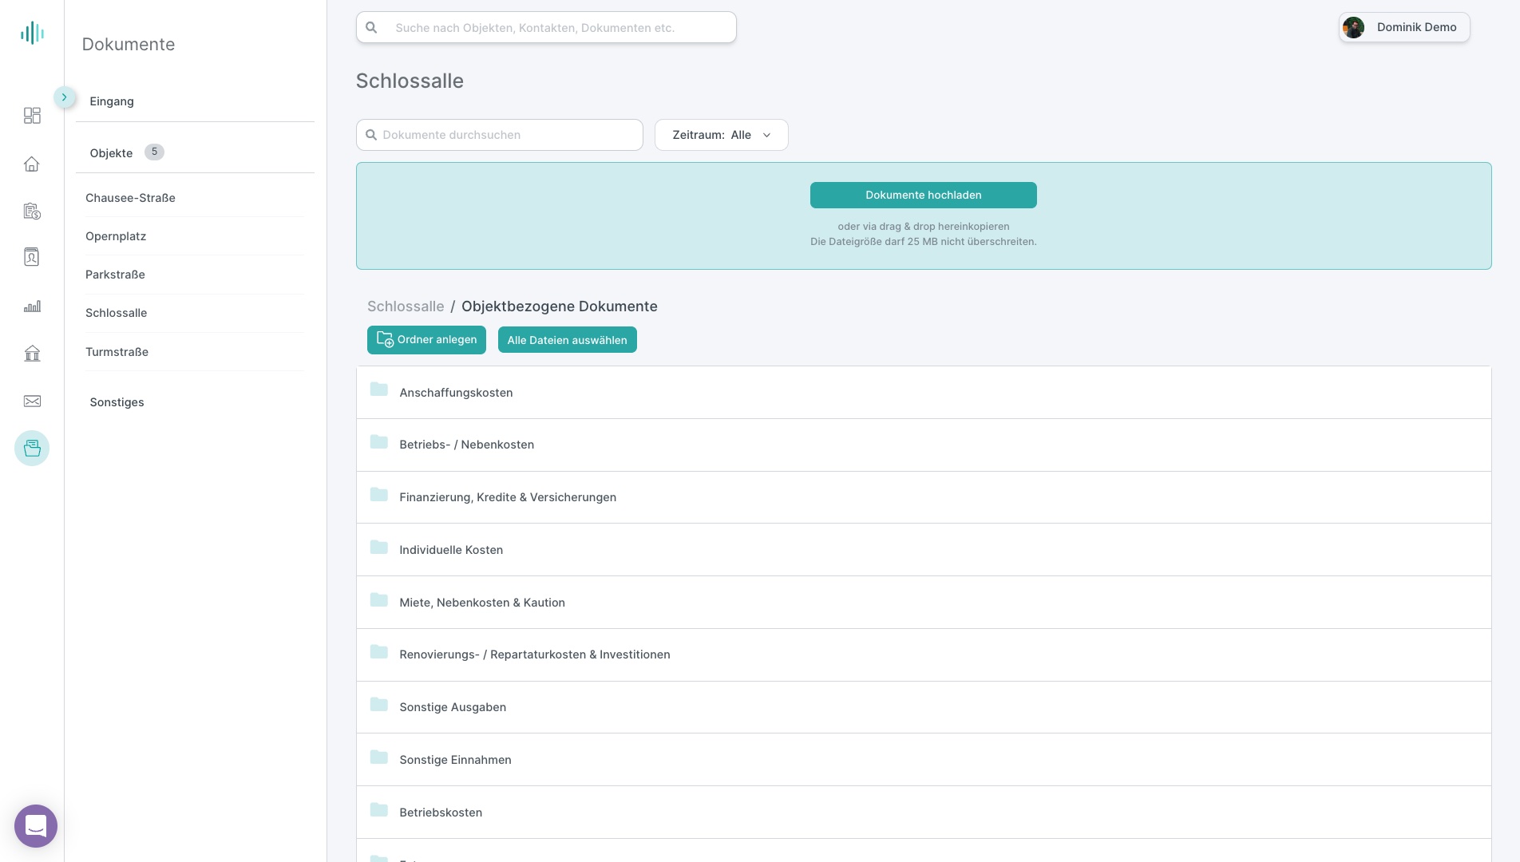Click the global search magnifier icon
Viewport: 1520px width, 862px height.
click(x=371, y=27)
